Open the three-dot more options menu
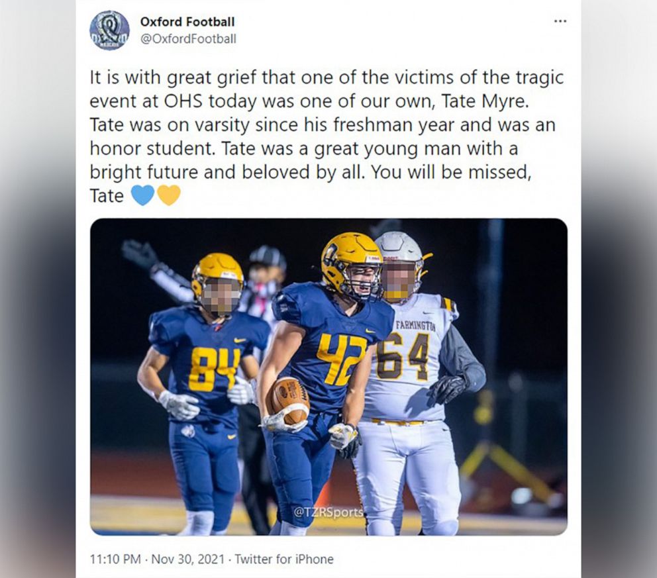 [560, 21]
